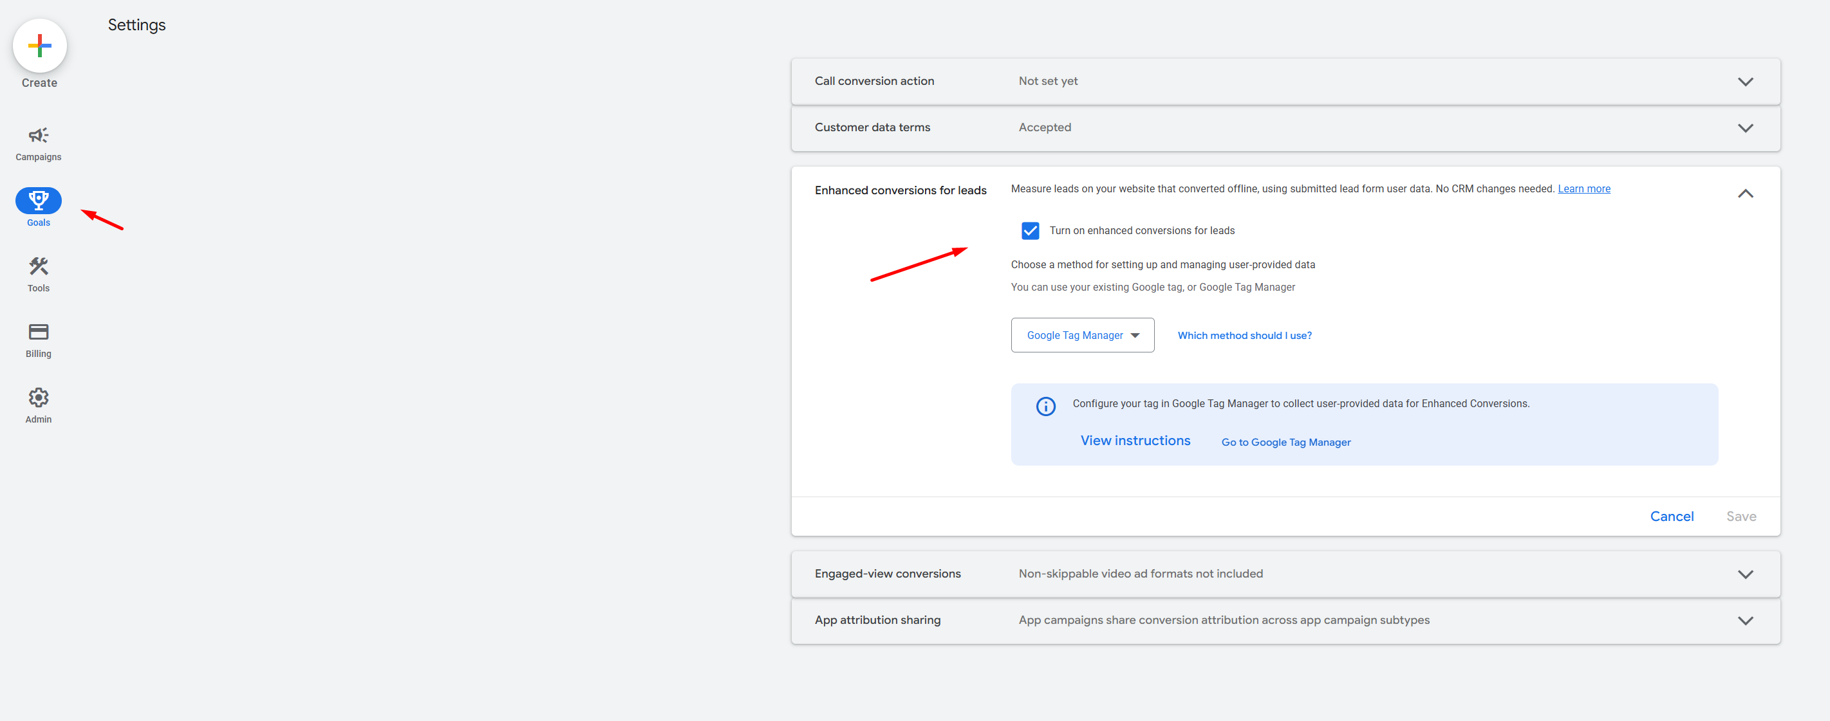Screen dimensions: 1830x721
Task: Follow Go to Google Tag Manager link
Action: click(1286, 442)
